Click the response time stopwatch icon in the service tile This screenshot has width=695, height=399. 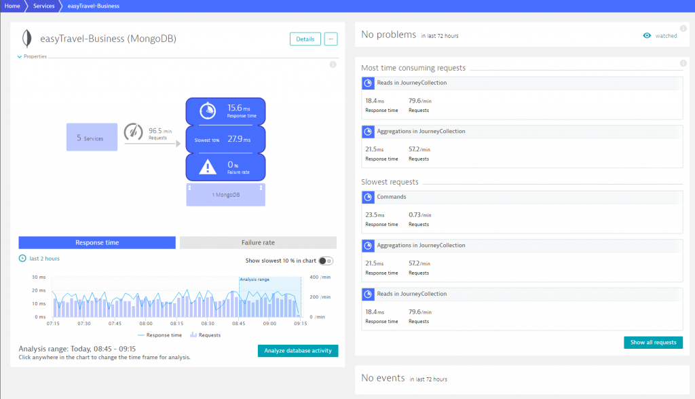pos(208,111)
